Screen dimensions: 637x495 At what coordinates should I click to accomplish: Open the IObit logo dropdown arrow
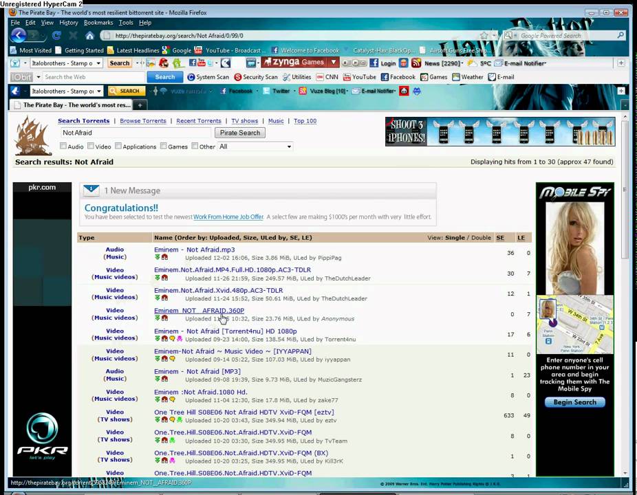[39, 77]
